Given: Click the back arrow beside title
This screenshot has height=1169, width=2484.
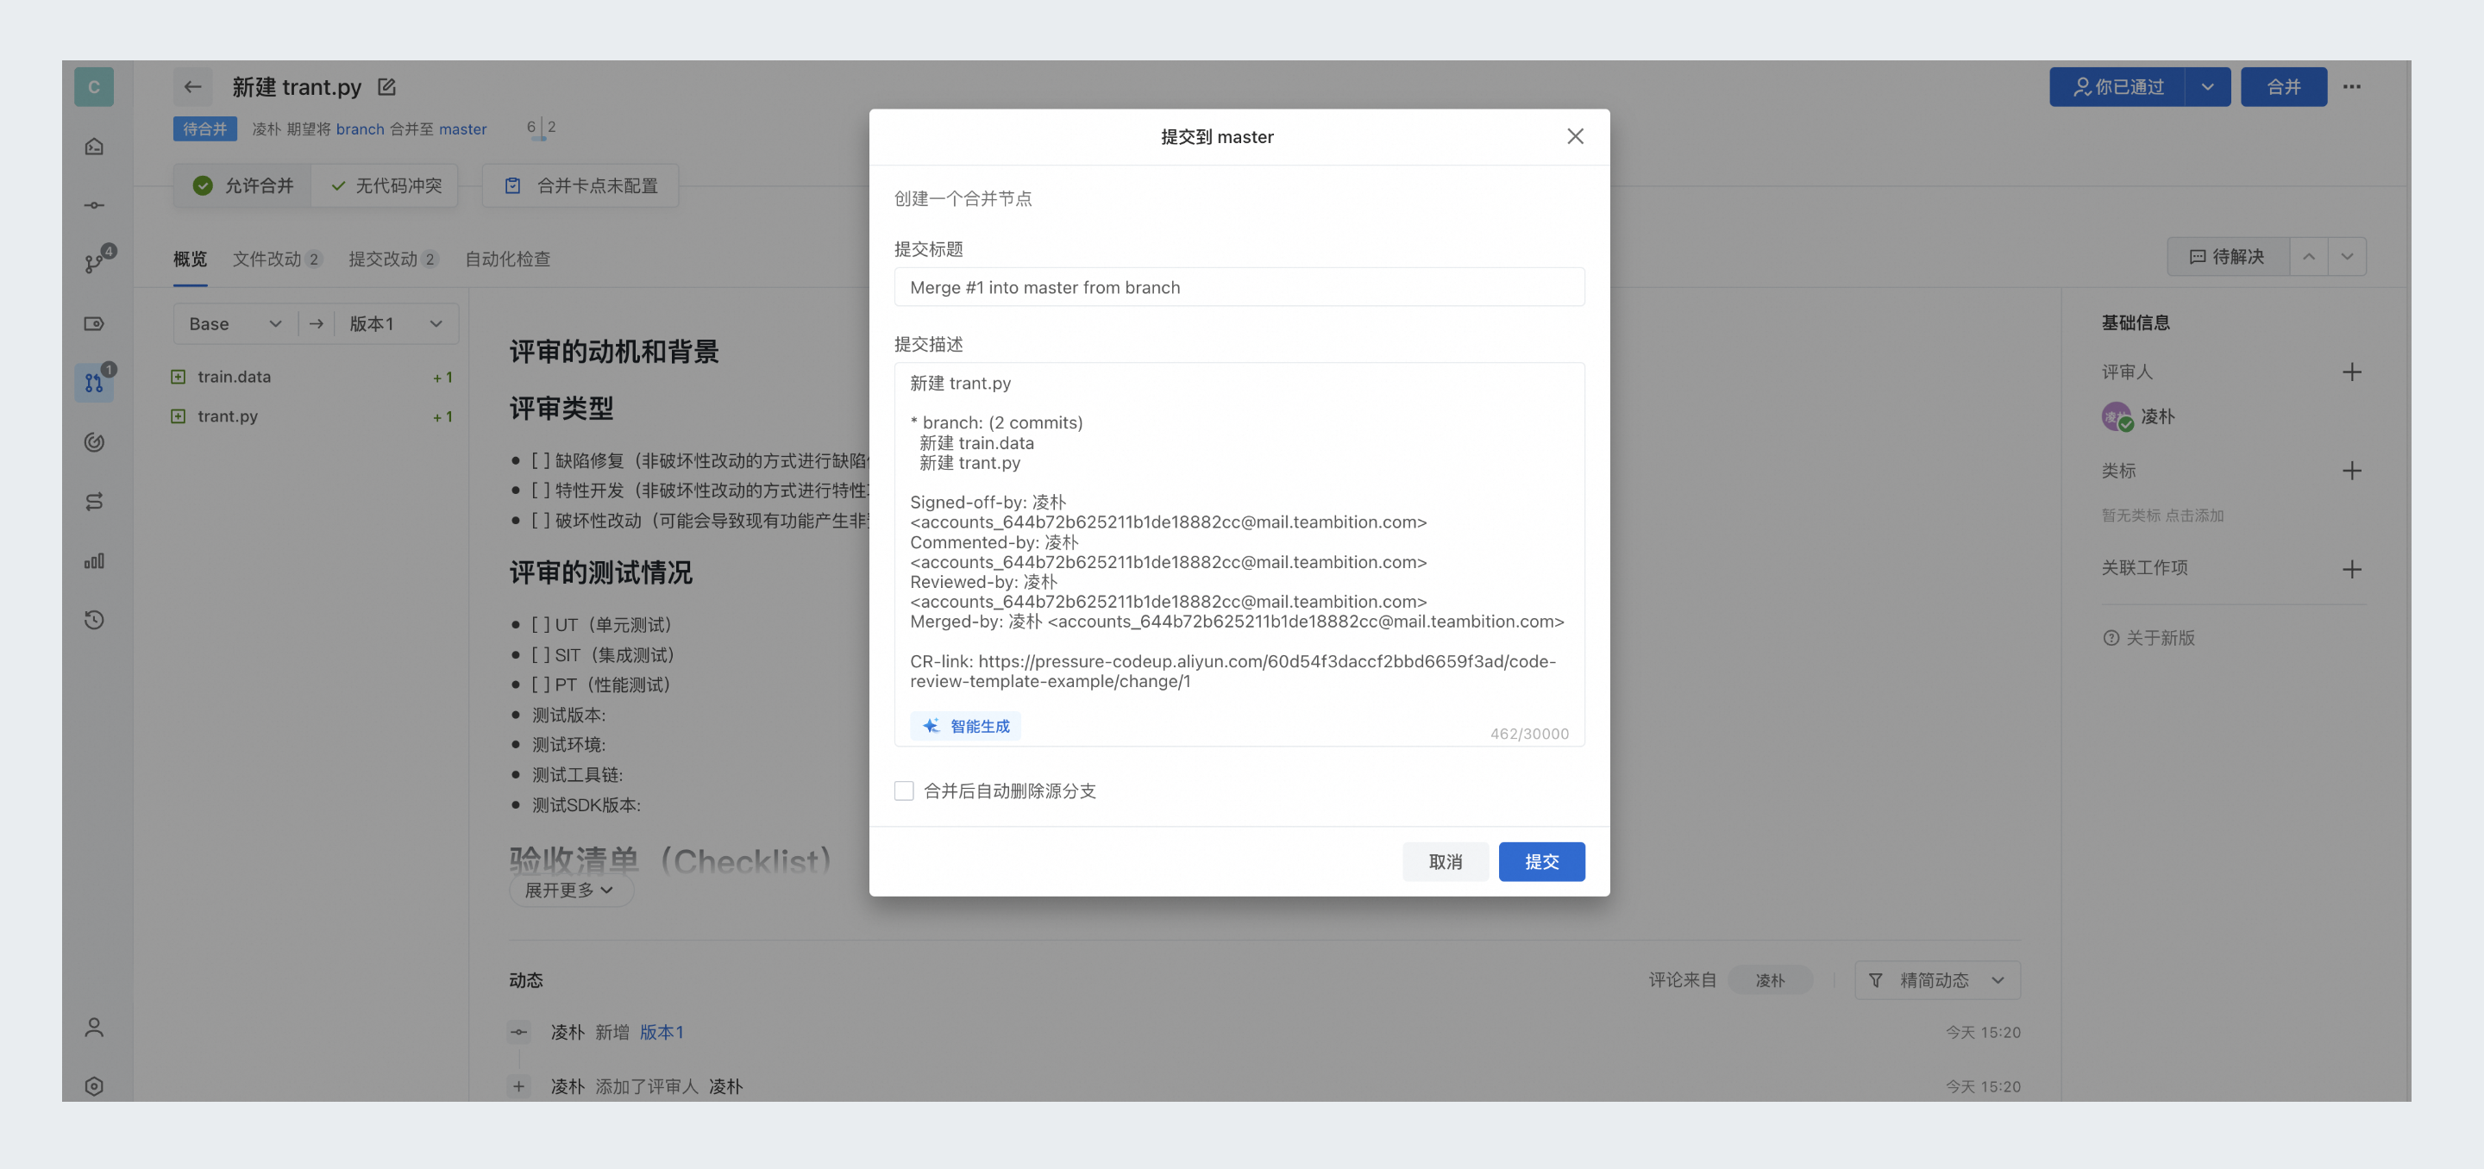Looking at the screenshot, I should click(193, 87).
